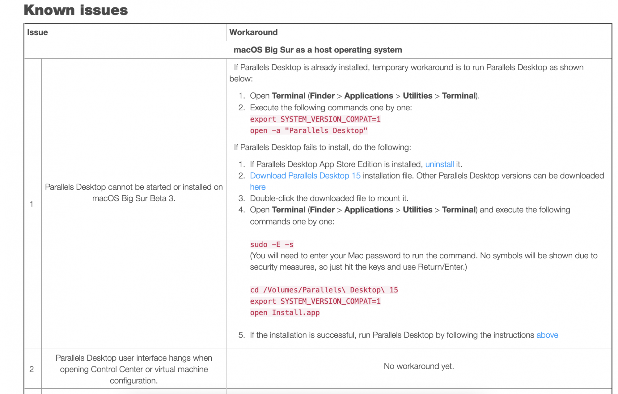
Task: Click issue text 'Parallels Desktop user interface hangs'
Action: tap(134, 369)
